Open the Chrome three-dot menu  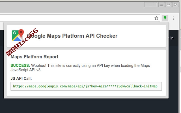174,18
